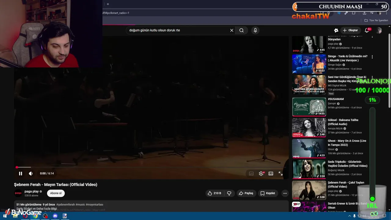Open a new browser tab with plus

point(108,4)
